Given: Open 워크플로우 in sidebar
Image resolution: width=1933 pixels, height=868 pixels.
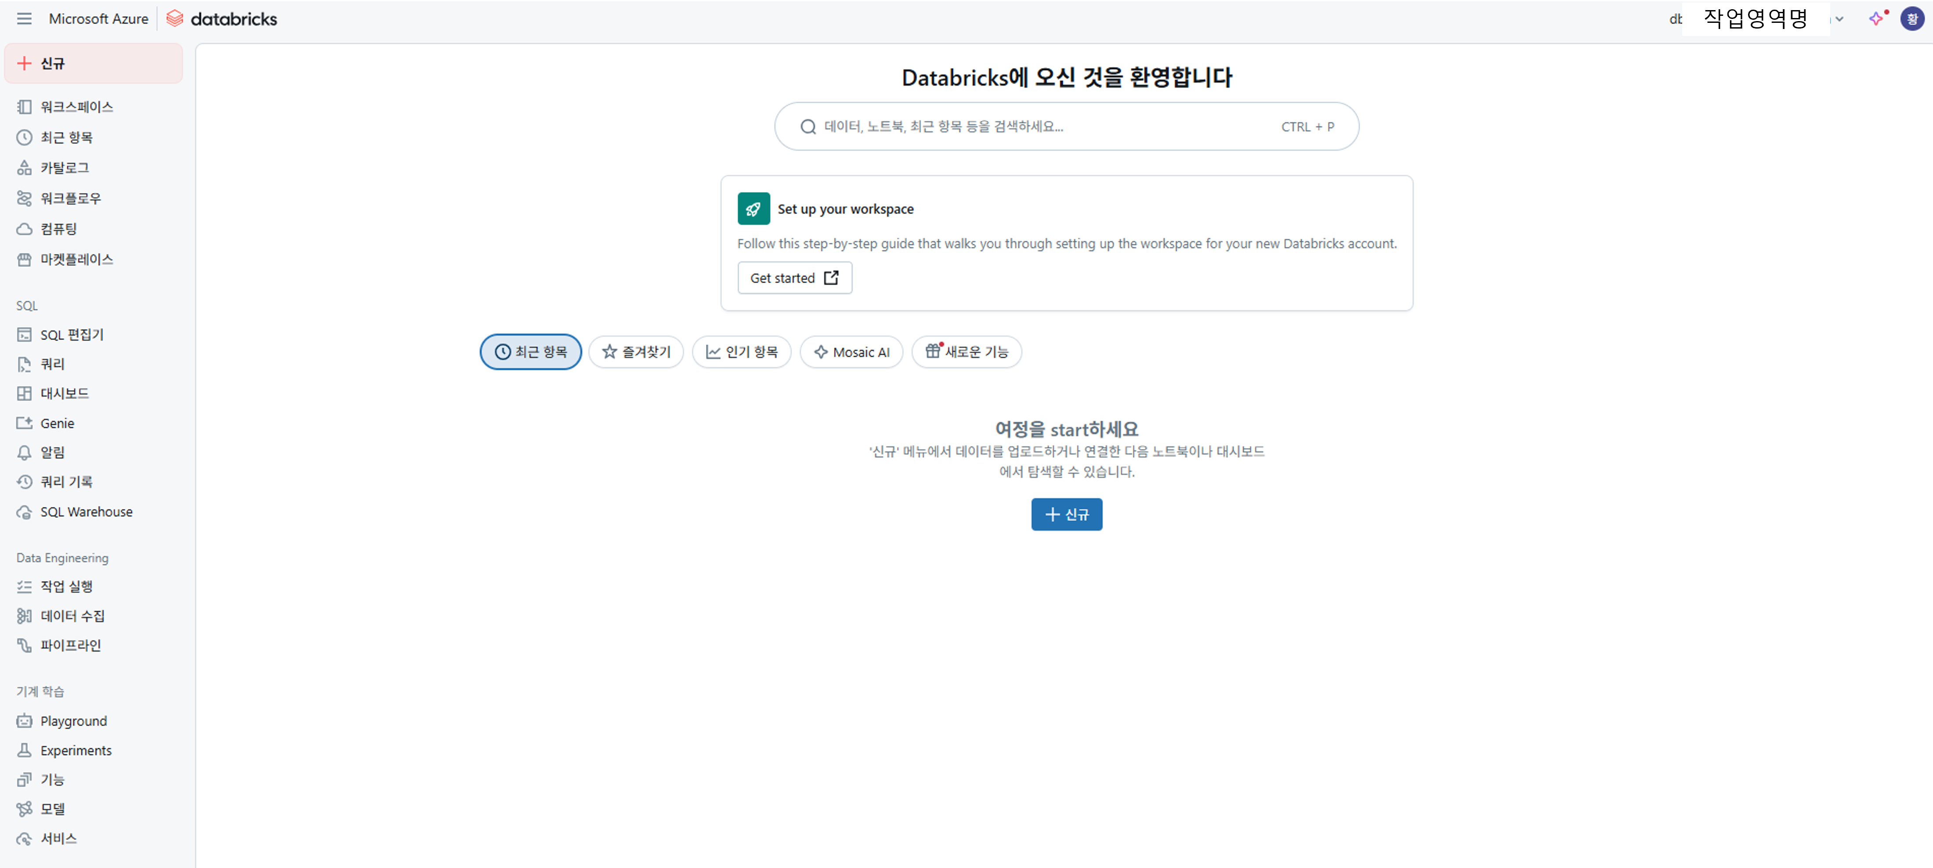Looking at the screenshot, I should pyautogui.click(x=94, y=198).
